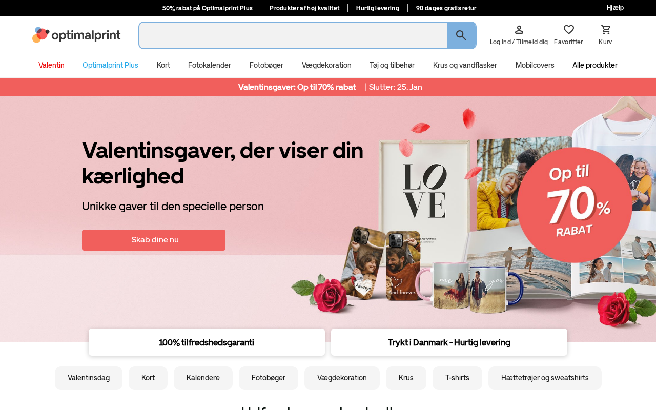Open the Fotokalender menu
Image resolution: width=656 pixels, height=410 pixels.
pos(210,65)
